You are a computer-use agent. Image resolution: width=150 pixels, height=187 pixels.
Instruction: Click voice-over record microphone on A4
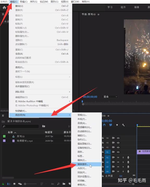128,171
